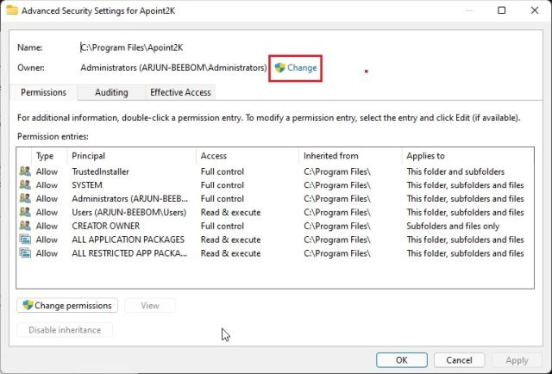Click the shield icon beside Change owner
The image size is (552, 374).
[x=279, y=67]
